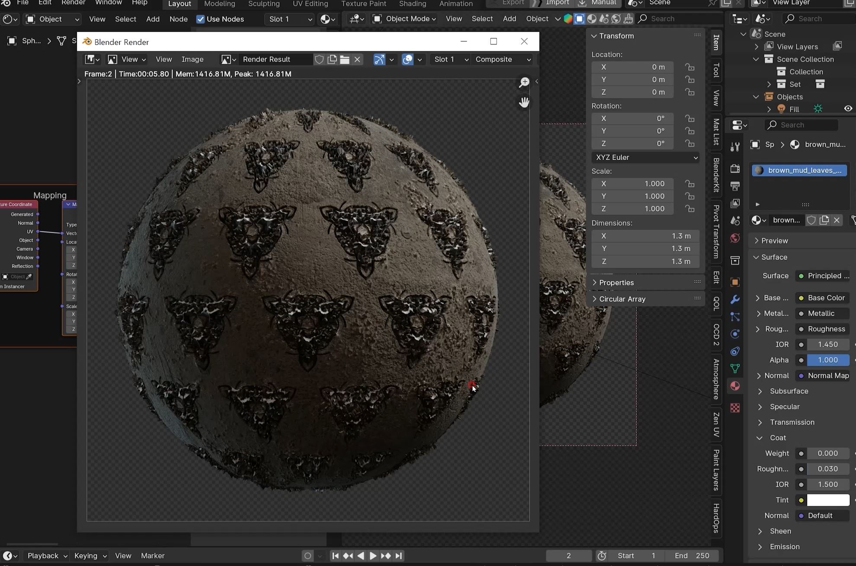Switch to the Shading workspace tab
Screen dimensions: 856x566
pyautogui.click(x=412, y=3)
